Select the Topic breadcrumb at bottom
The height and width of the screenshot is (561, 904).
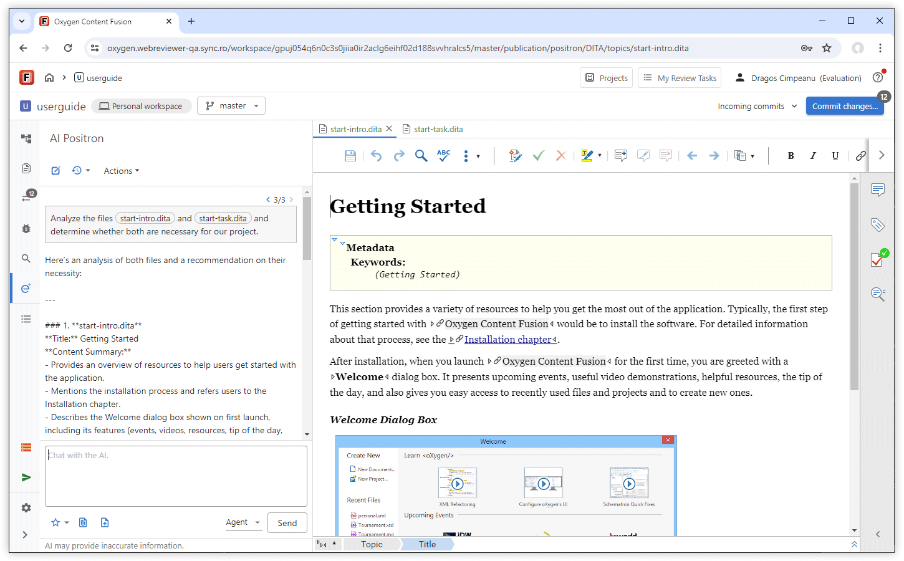click(372, 544)
